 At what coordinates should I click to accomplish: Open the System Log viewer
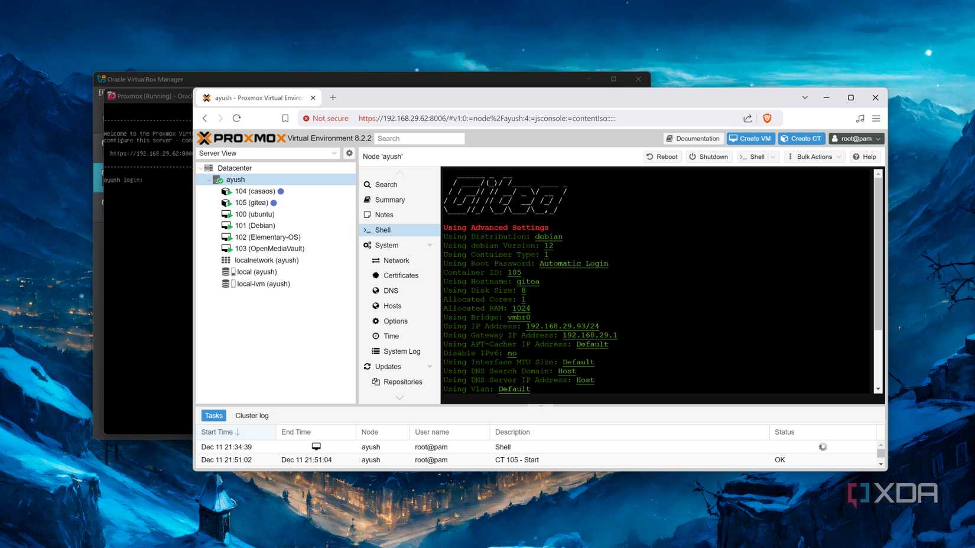[x=402, y=351]
